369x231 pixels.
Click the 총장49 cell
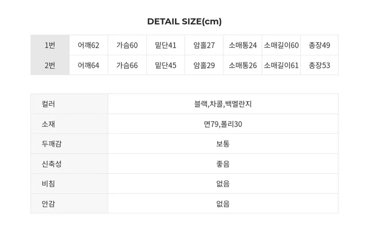[x=319, y=45]
